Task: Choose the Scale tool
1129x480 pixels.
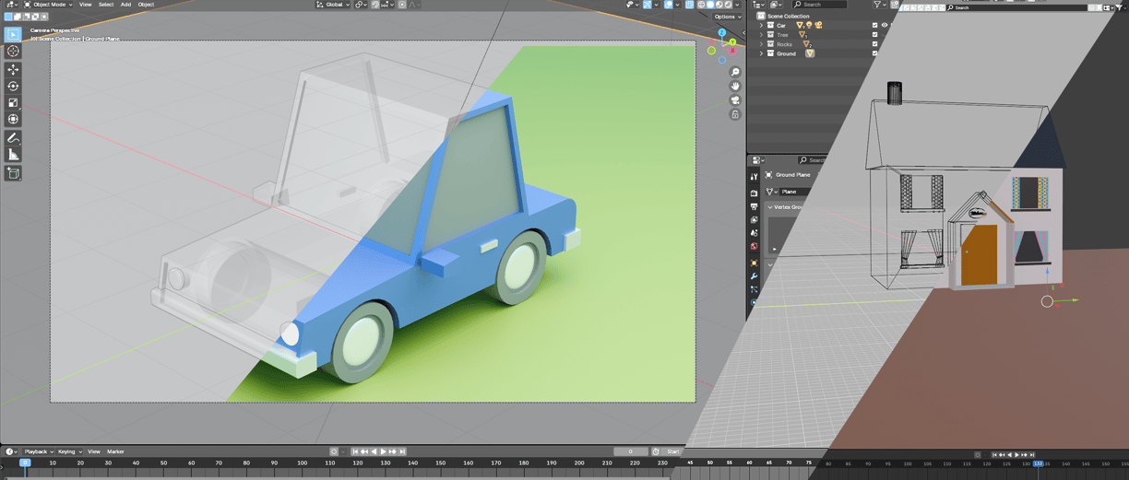Action: (13, 102)
